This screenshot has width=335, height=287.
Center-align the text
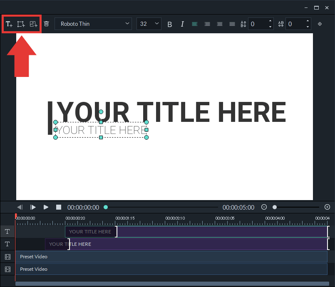220,24
